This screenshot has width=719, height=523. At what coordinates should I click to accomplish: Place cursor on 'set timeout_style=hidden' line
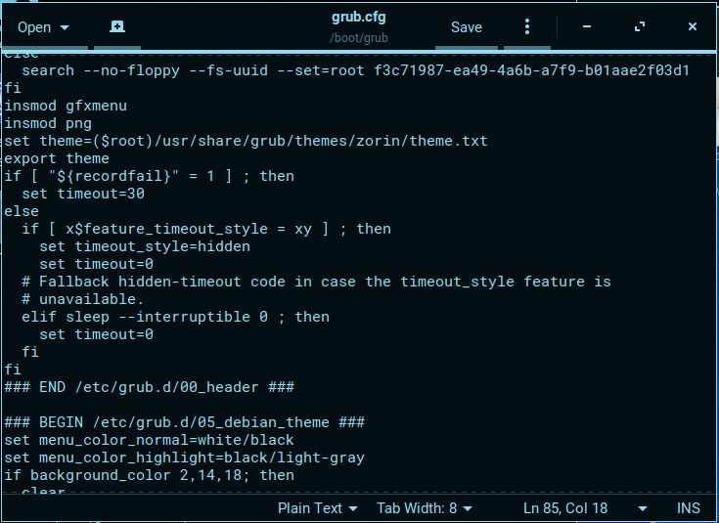tap(144, 246)
